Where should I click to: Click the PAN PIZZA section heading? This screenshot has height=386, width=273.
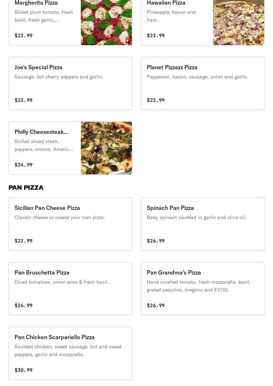pyautogui.click(x=26, y=187)
